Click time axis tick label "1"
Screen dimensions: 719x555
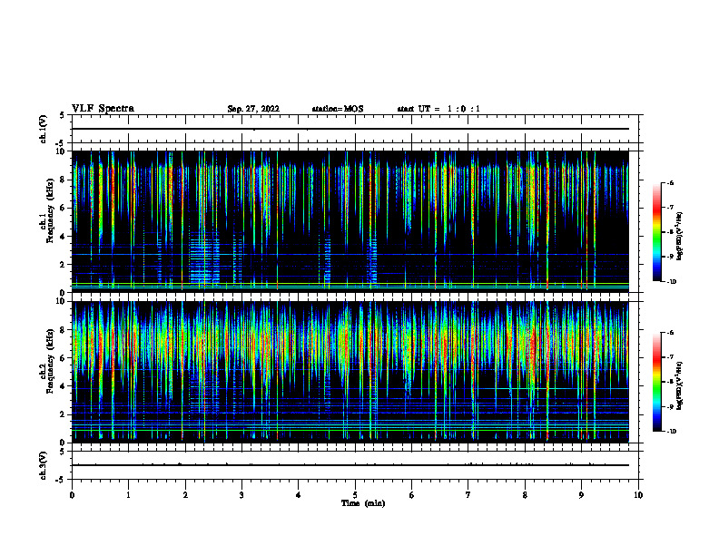(x=128, y=495)
